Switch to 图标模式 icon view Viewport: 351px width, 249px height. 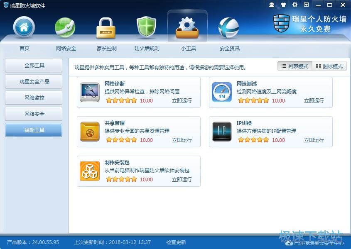coord(329,66)
